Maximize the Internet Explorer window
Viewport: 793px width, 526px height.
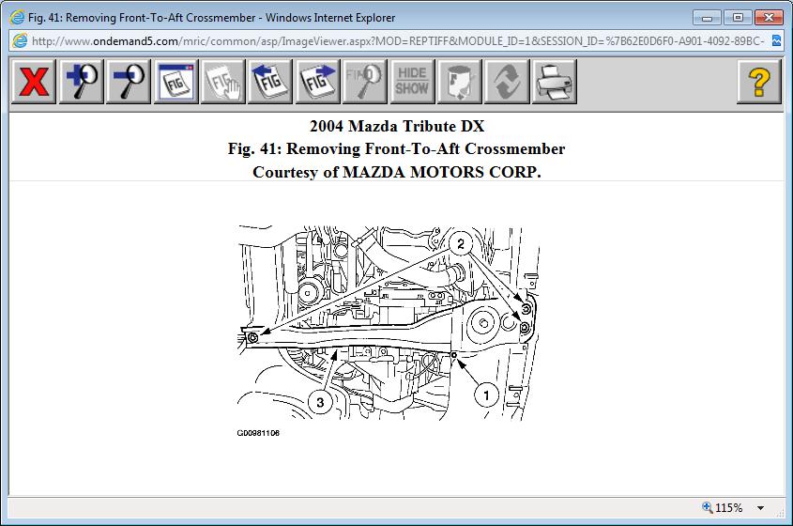(x=738, y=18)
